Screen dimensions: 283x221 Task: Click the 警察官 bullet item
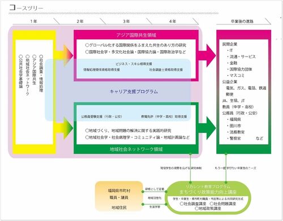234,138
